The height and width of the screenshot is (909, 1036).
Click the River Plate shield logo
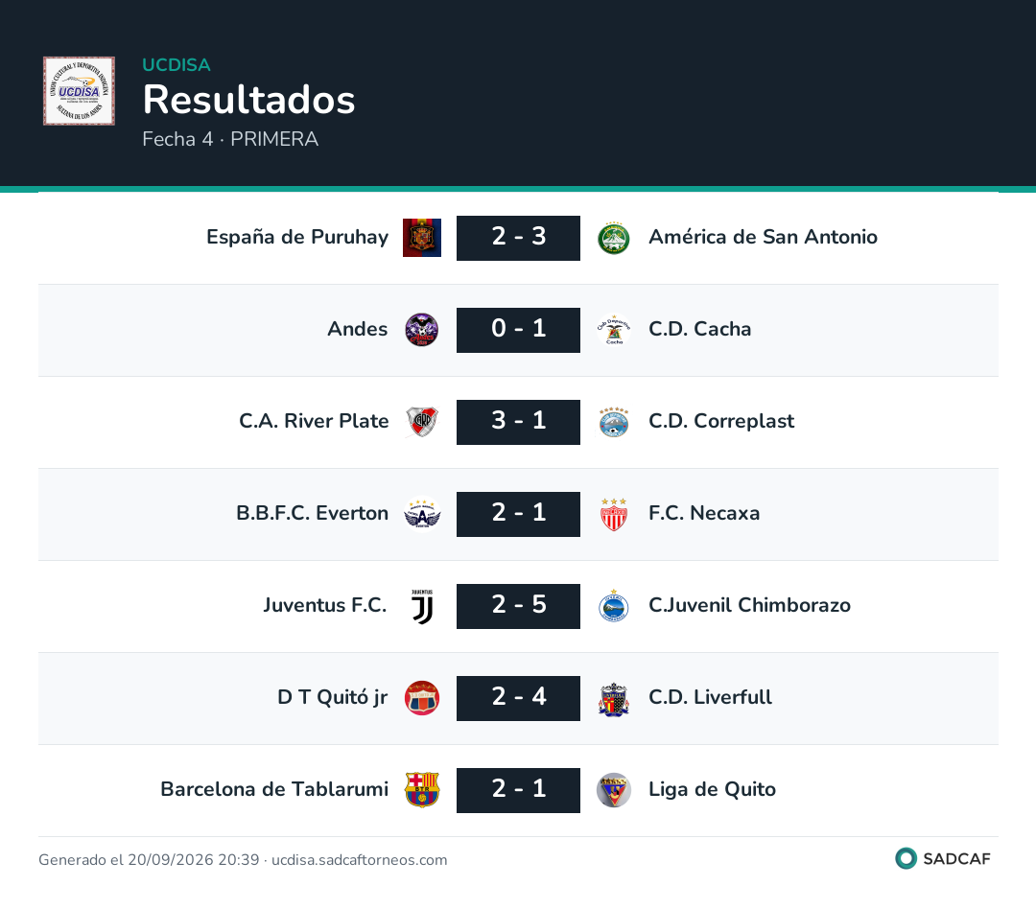(x=422, y=422)
